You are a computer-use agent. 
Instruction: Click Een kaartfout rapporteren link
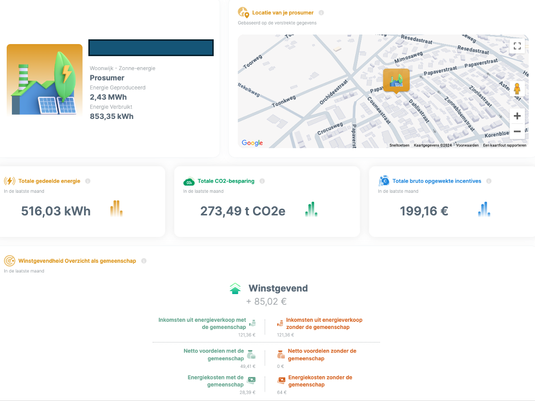pyautogui.click(x=504, y=145)
